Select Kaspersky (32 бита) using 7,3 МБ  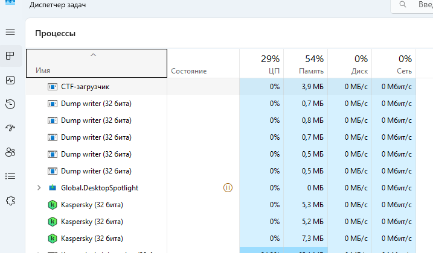92,239
